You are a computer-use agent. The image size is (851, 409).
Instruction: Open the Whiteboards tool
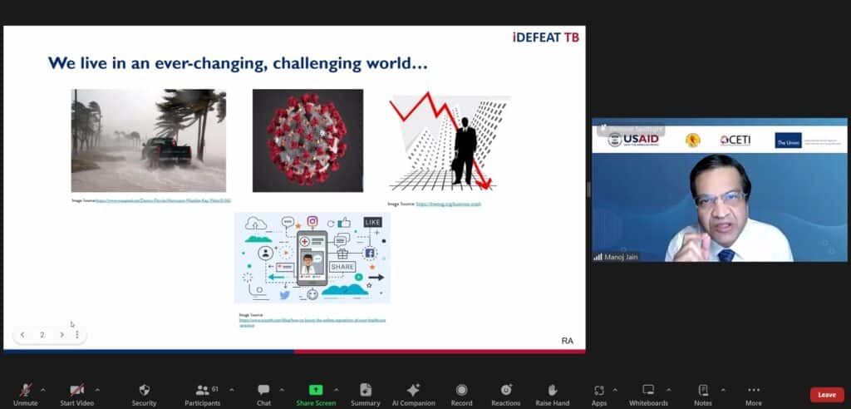pyautogui.click(x=648, y=394)
